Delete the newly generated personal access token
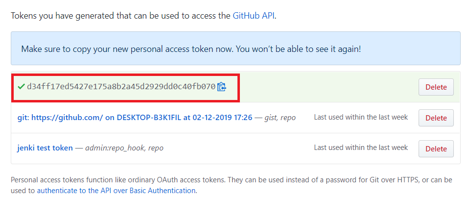Screen dimensions: 469x198 pos(436,87)
